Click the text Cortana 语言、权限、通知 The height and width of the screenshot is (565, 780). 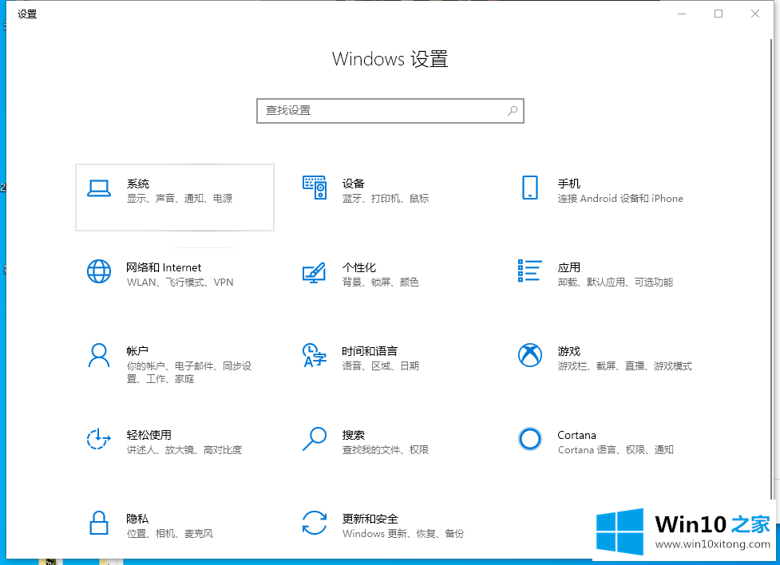[x=616, y=449]
